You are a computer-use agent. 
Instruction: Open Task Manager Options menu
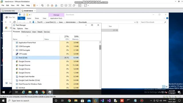pyautogui.click(x=20, y=29)
